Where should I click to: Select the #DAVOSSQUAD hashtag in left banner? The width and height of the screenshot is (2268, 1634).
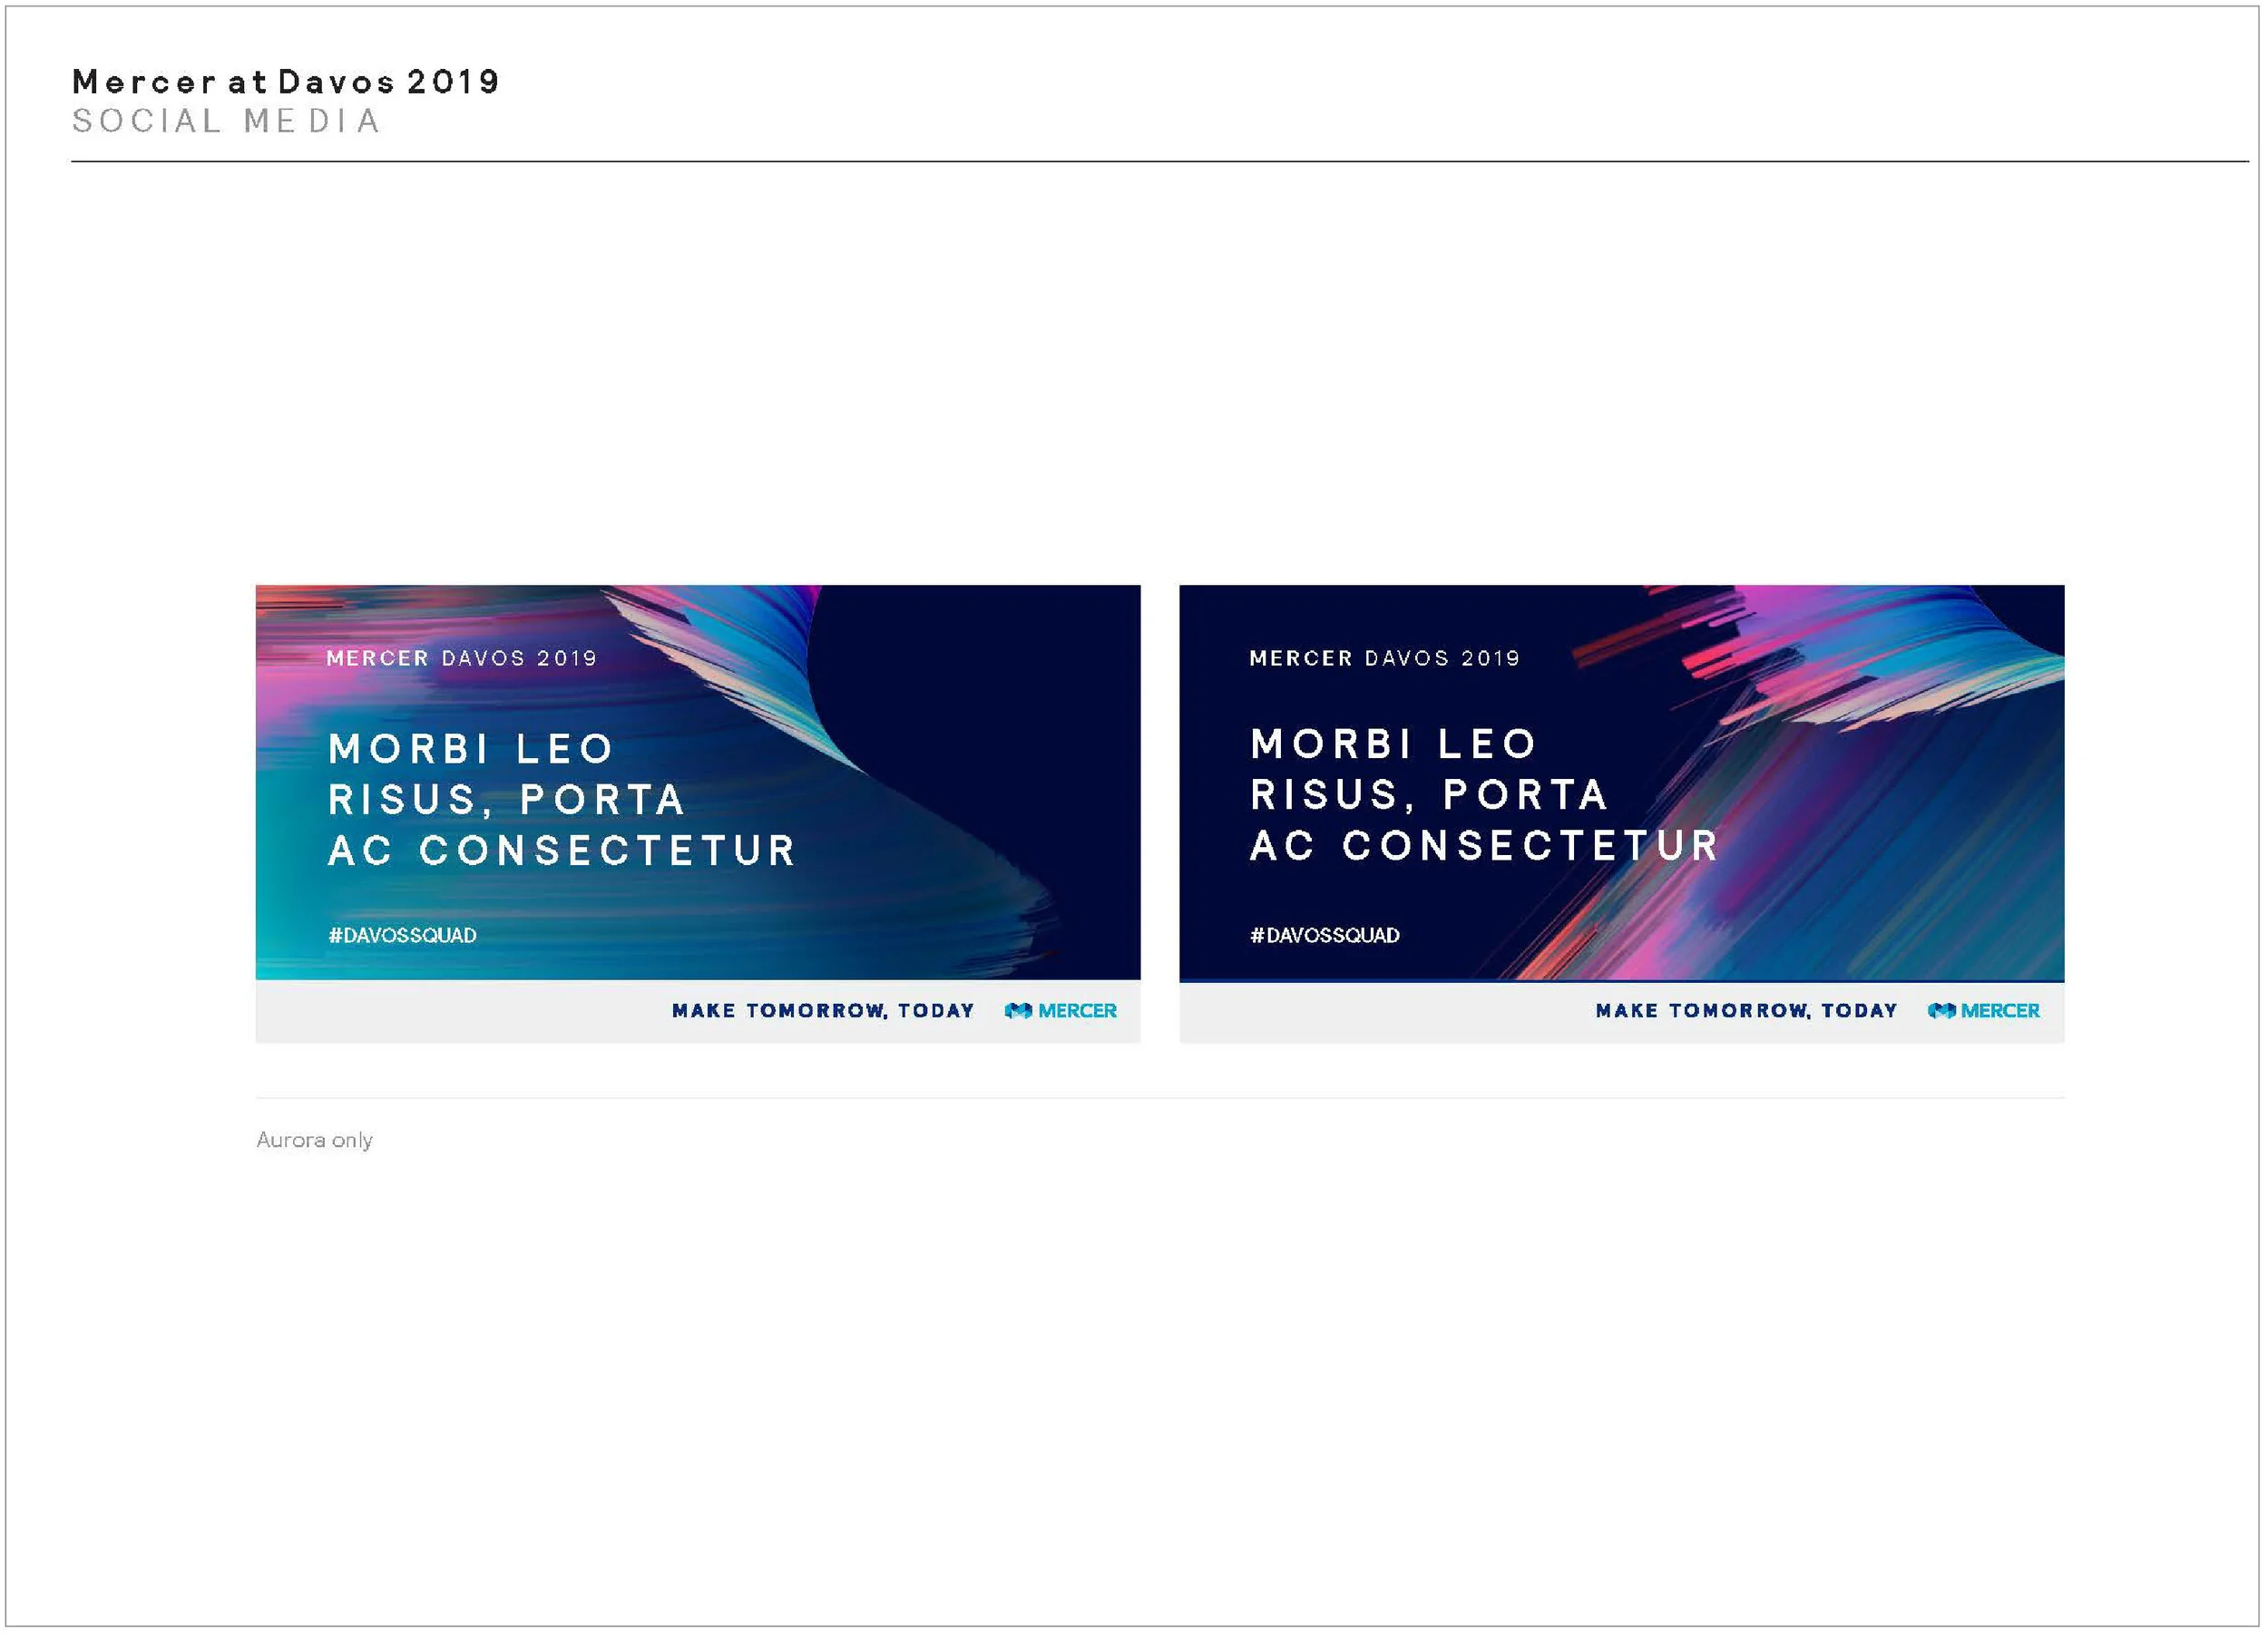(x=402, y=936)
